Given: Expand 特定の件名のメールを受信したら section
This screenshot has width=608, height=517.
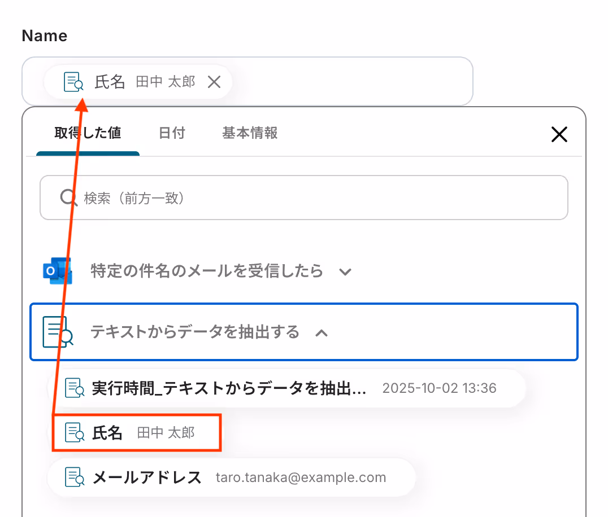Looking at the screenshot, I should (x=345, y=271).
